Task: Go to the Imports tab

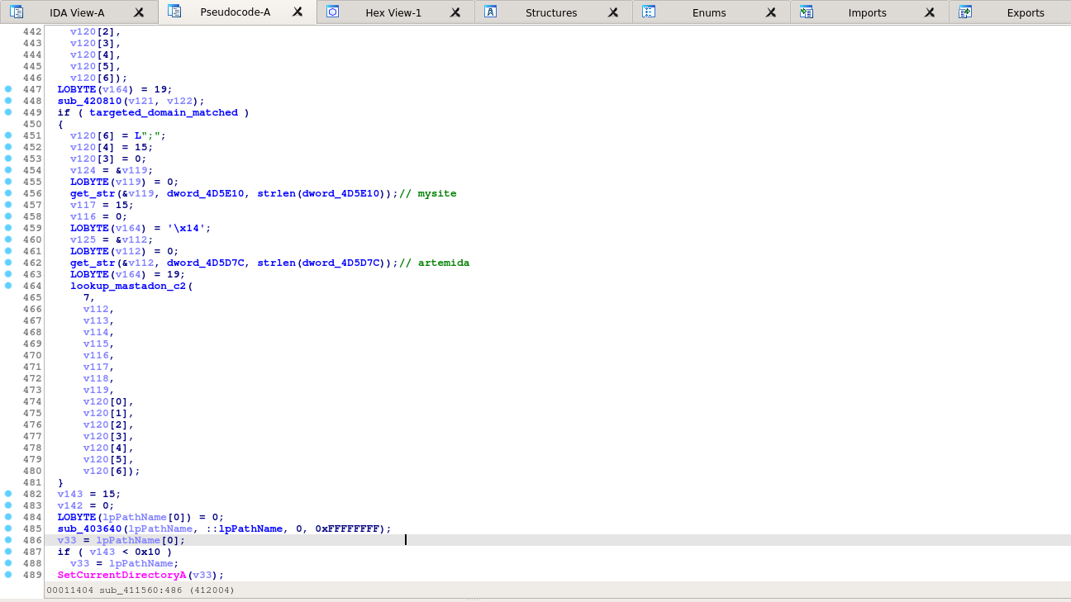Action: pyautogui.click(x=867, y=12)
